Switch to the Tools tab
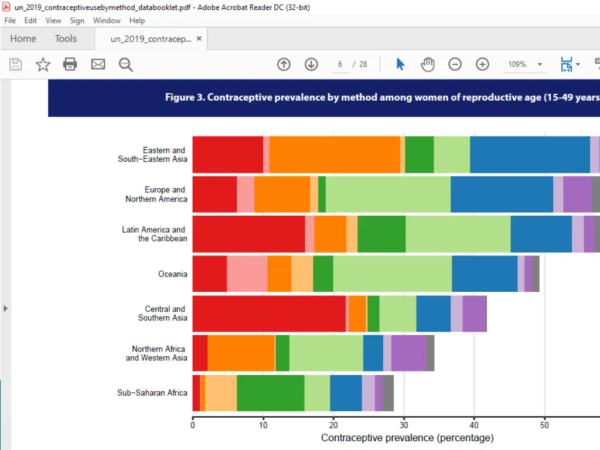The width and height of the screenshot is (600, 450). 66,39
